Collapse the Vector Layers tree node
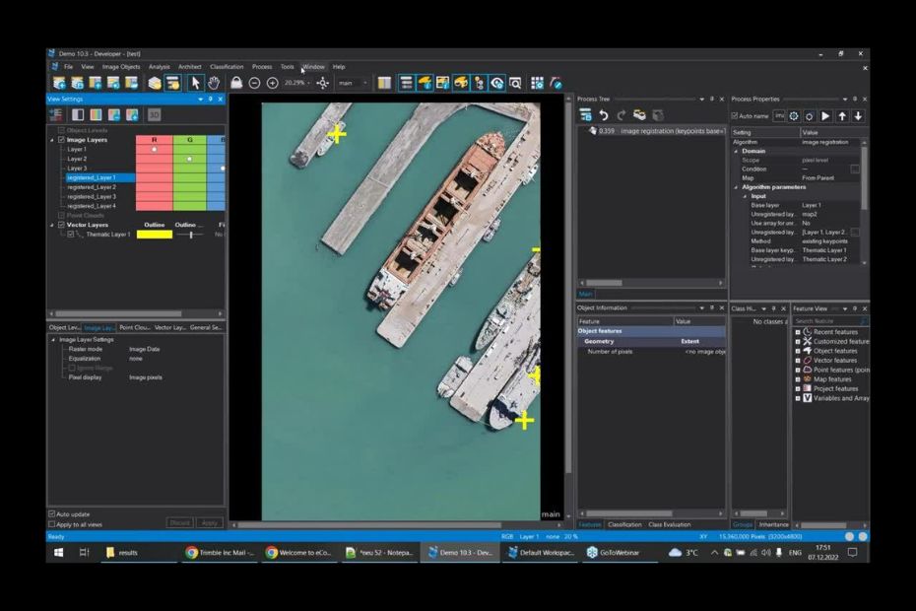 [x=52, y=225]
